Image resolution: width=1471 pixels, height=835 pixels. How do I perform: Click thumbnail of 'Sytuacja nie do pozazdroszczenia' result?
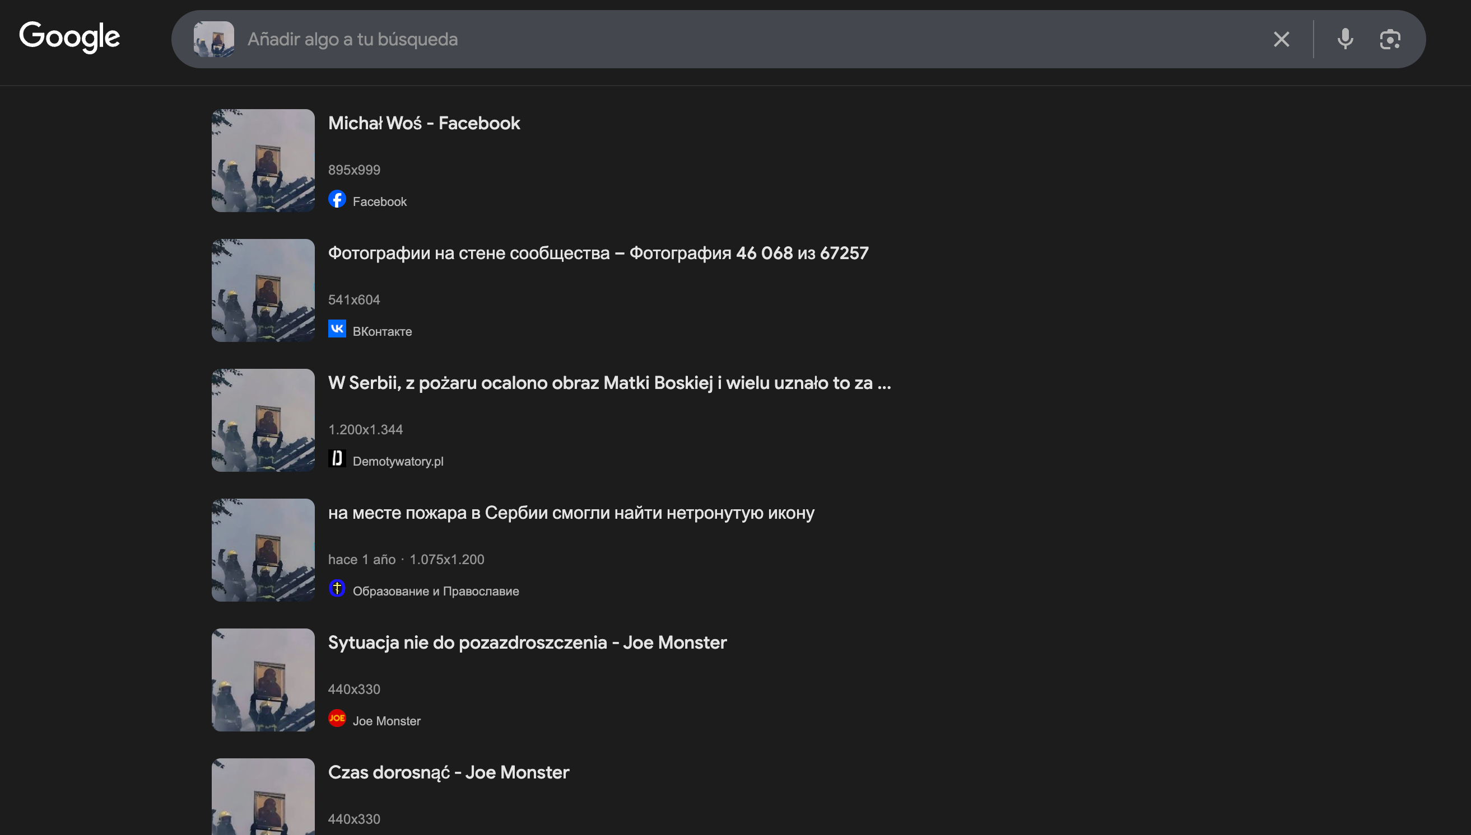point(263,680)
